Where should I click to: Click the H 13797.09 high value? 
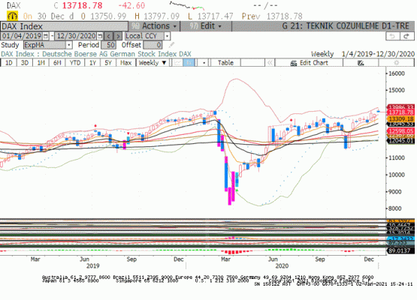coord(157,16)
